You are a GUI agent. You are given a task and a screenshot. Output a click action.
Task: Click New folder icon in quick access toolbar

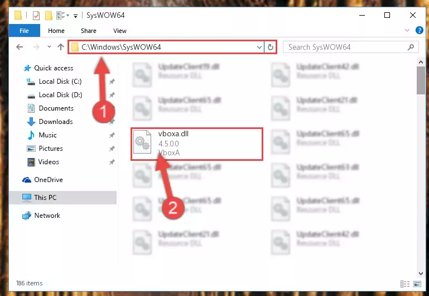click(49, 15)
